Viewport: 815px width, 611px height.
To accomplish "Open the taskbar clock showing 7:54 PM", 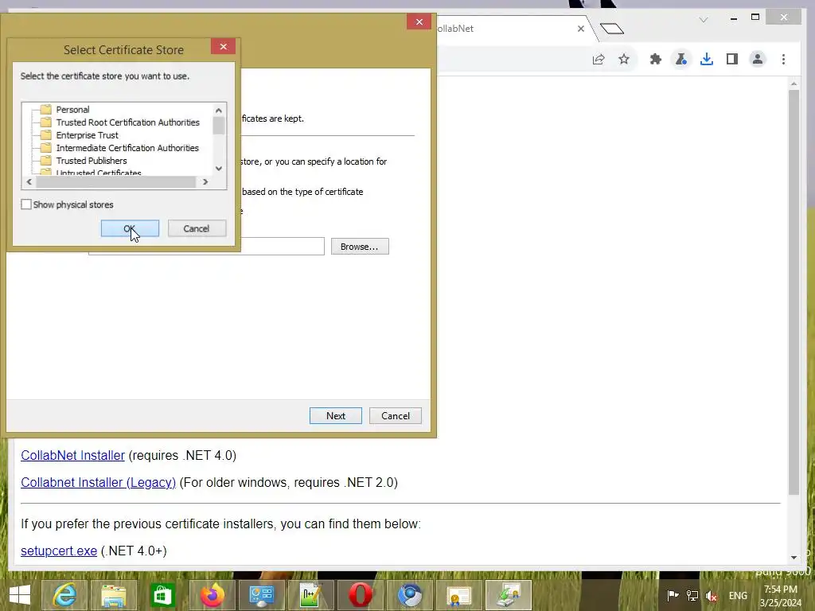I will 780,596.
